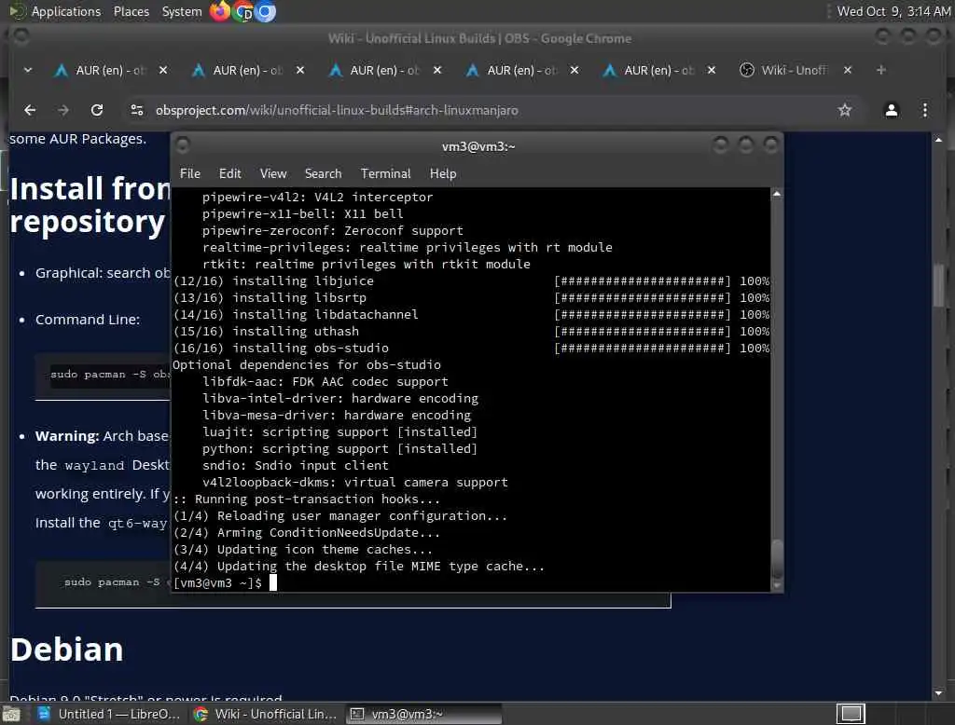Click the Chrome page scrollbar thumb
This screenshot has height=725, width=955.
938,284
